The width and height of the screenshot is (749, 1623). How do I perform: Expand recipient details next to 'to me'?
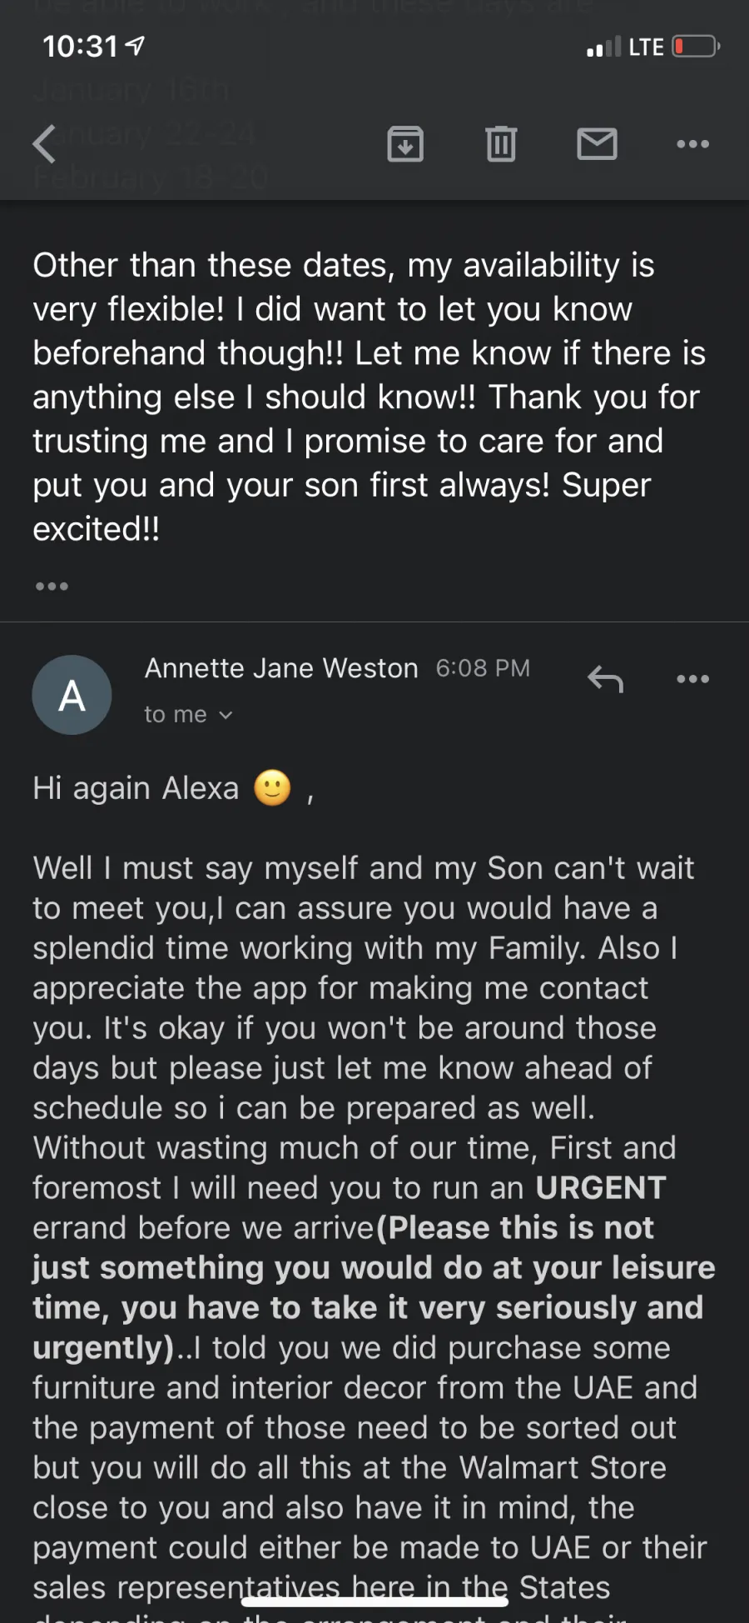[225, 715]
